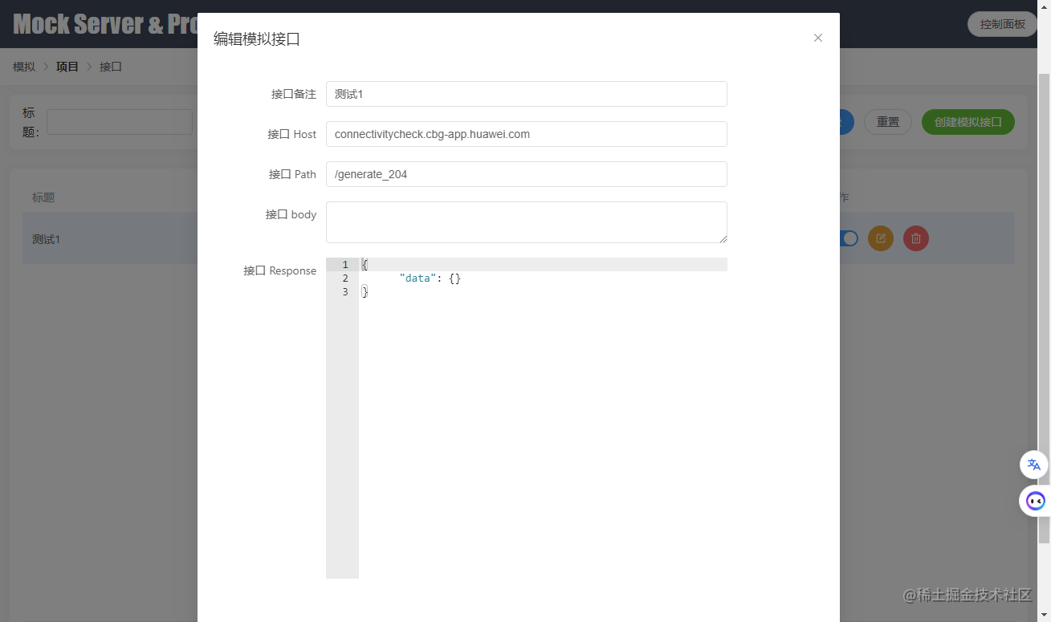Click the 创建模拟接口 button
Image resolution: width=1051 pixels, height=622 pixels.
[967, 122]
